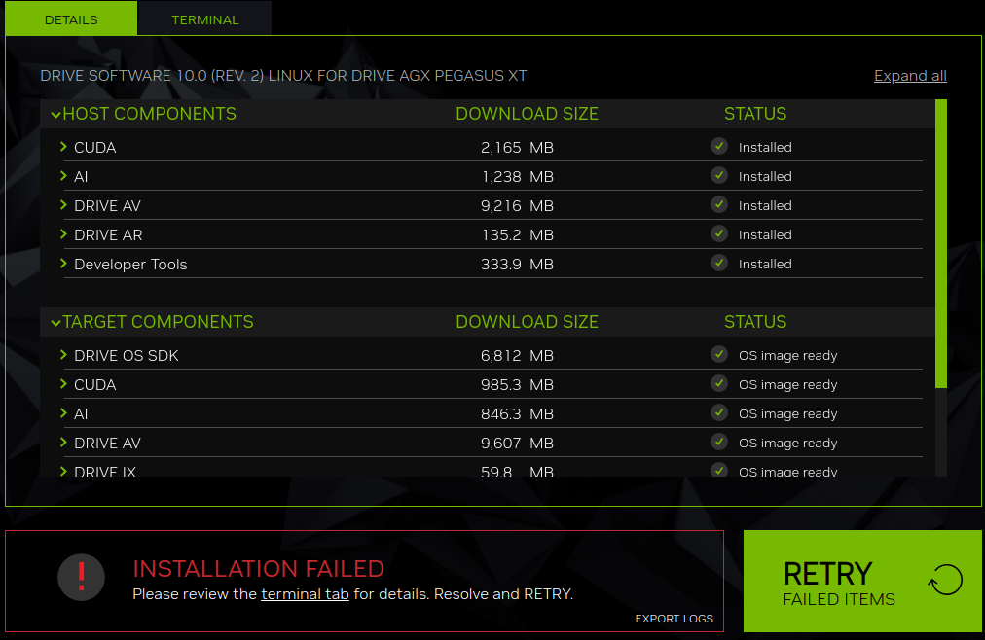The width and height of the screenshot is (985, 640).
Task: Click the target CUDA ready checkmark icon
Action: click(x=719, y=383)
